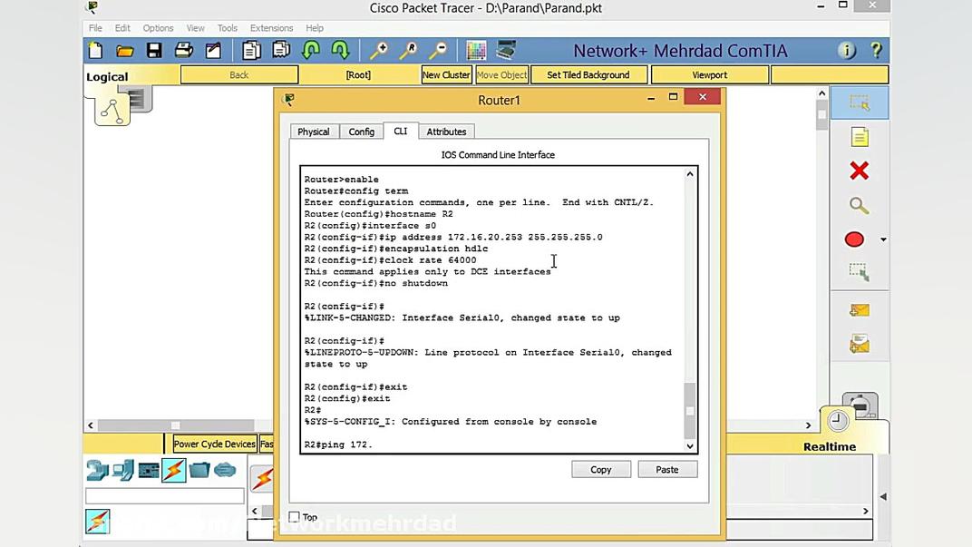Select the CLI tab
Viewport: 972px width, 547px height.
(x=401, y=131)
